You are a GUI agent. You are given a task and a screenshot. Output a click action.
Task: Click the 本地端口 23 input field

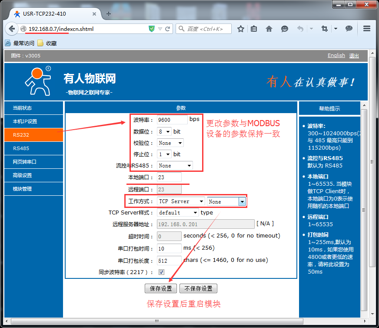click(x=169, y=177)
